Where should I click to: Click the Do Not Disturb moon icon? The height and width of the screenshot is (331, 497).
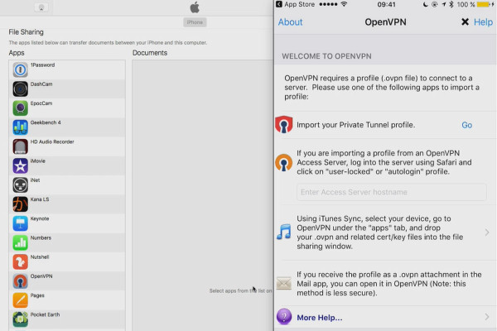pyautogui.click(x=425, y=4)
